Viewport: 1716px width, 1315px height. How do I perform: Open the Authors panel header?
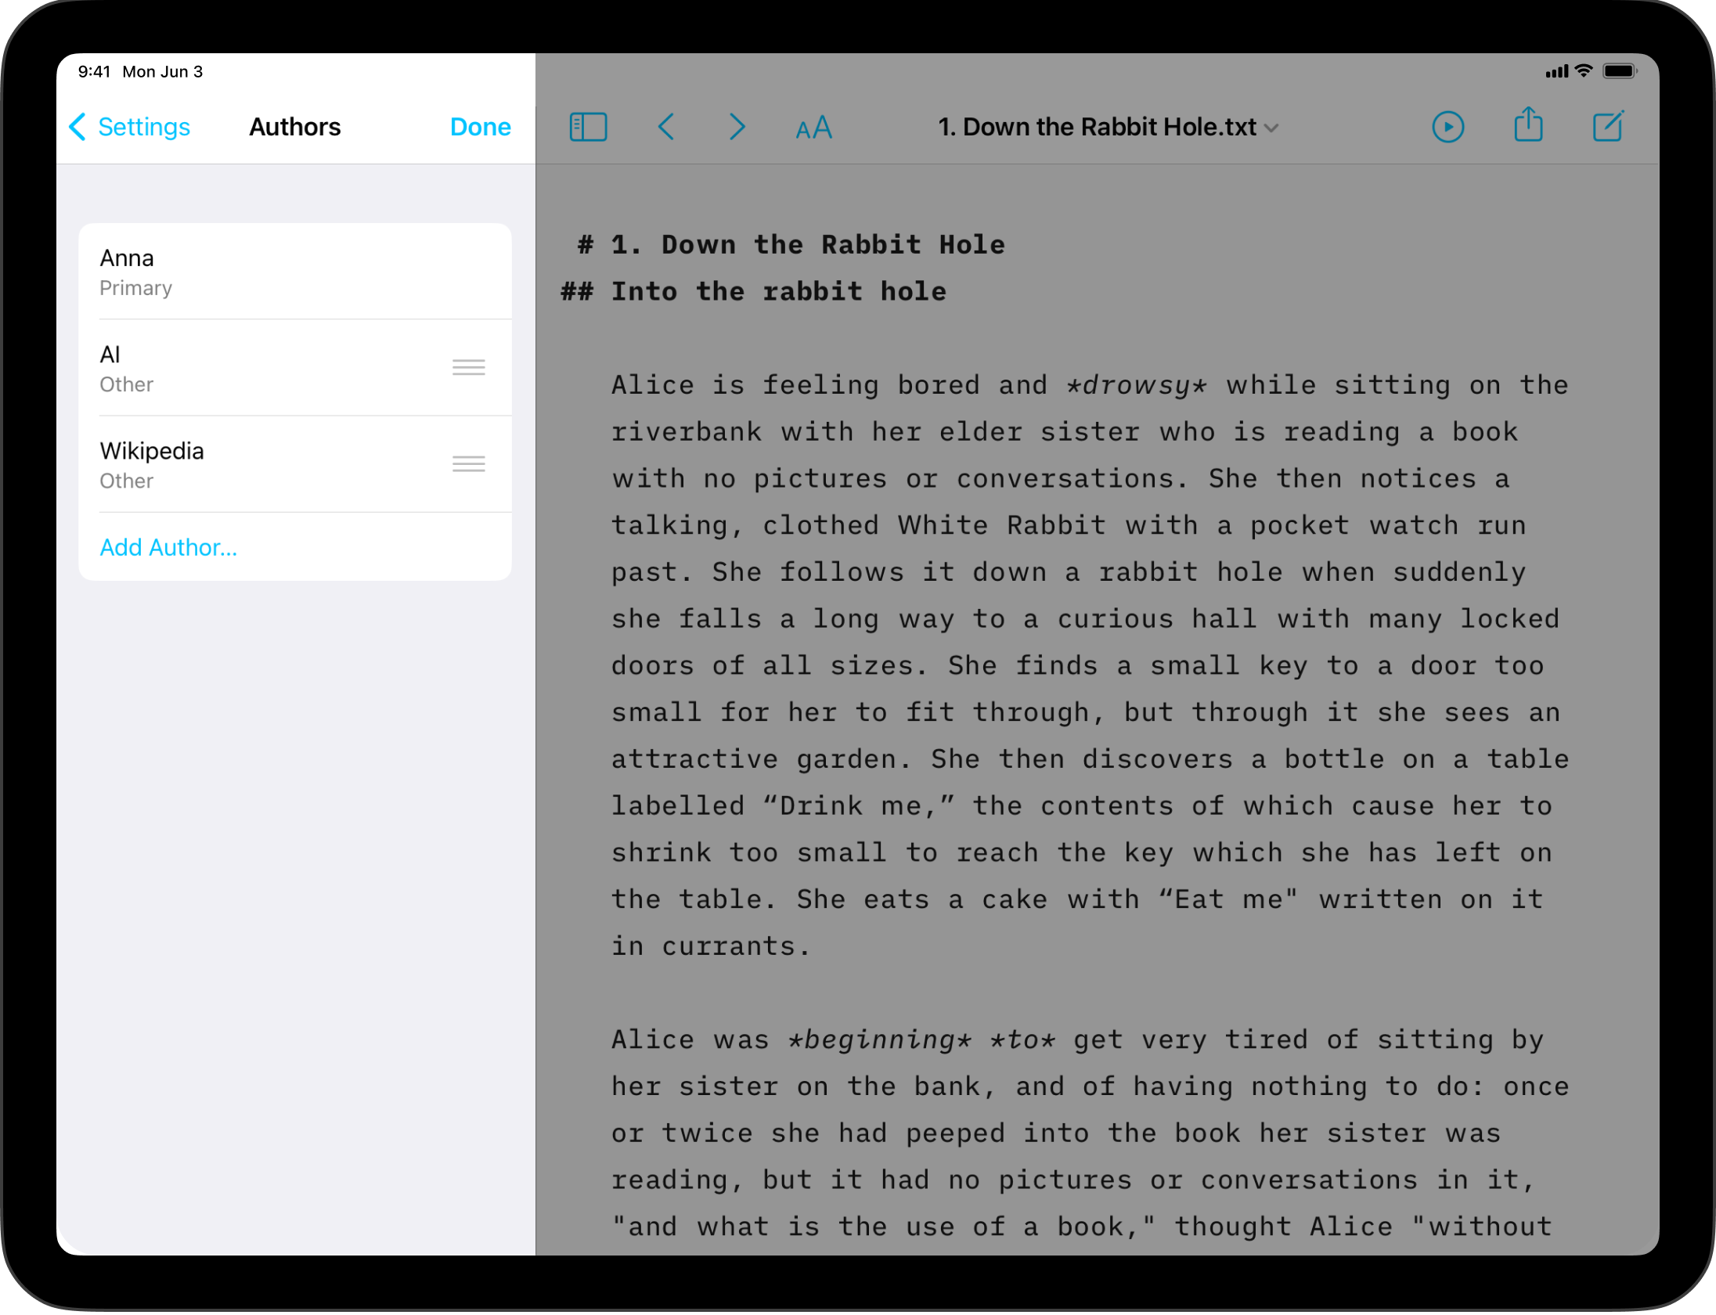coord(294,126)
